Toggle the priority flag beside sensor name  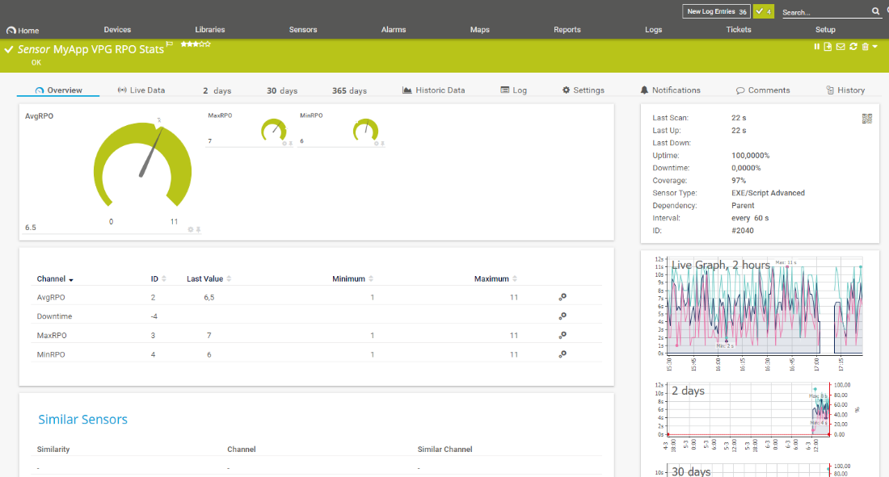point(170,44)
